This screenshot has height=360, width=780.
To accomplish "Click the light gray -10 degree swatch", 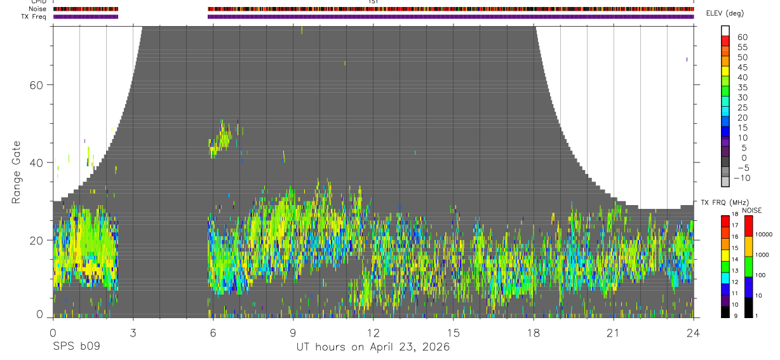I will point(725,182).
